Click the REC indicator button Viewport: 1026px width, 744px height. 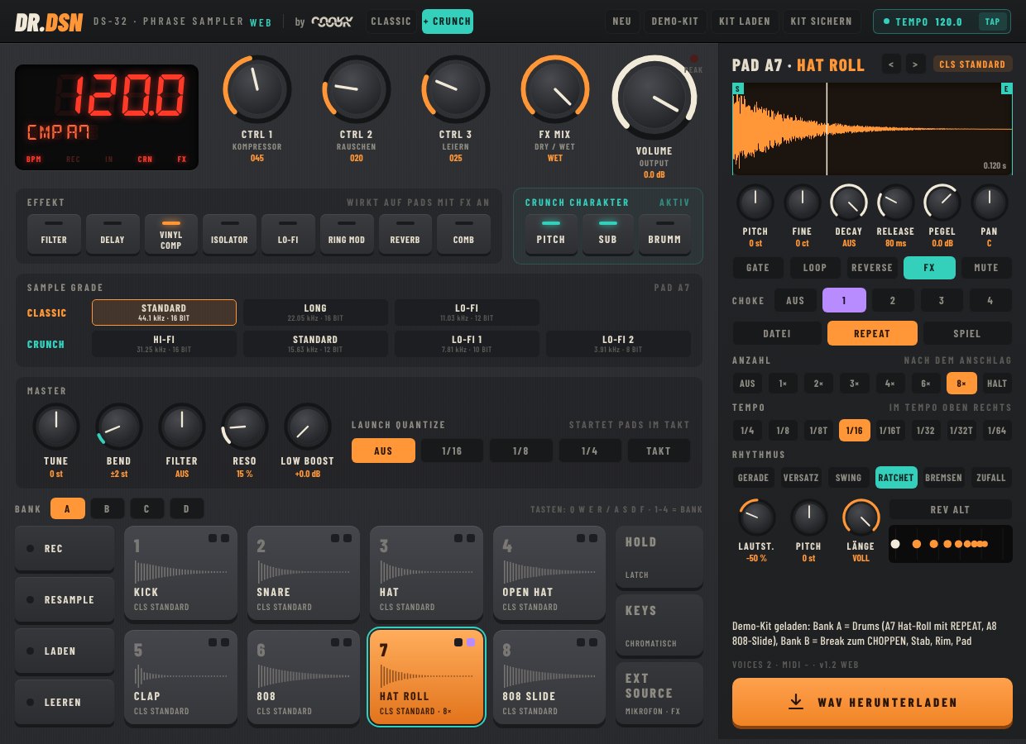65,549
